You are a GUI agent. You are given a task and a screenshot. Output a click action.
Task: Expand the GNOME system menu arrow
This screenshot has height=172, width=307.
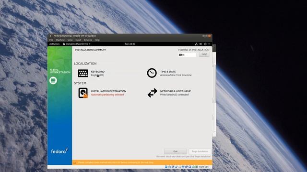click(209, 44)
